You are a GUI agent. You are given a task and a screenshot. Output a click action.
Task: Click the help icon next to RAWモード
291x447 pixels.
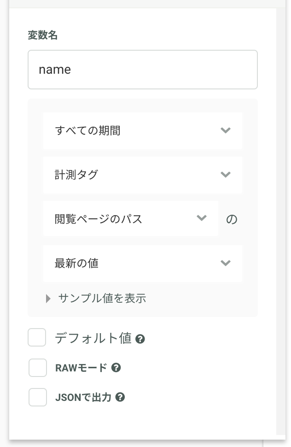(x=116, y=368)
